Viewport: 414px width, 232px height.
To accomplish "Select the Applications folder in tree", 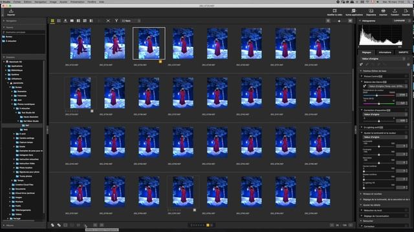I will (17, 66).
